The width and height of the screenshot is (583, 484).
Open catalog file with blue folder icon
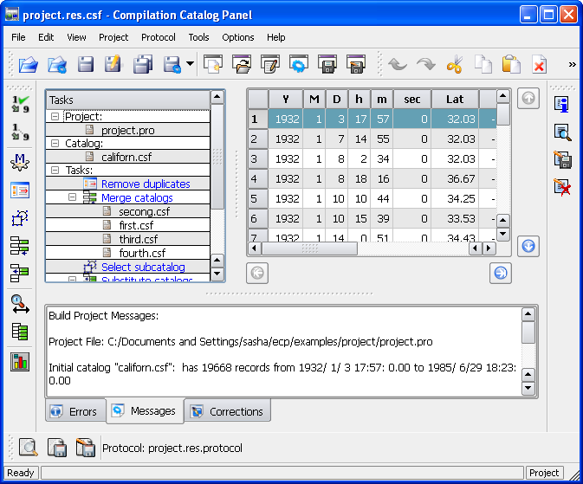(29, 65)
